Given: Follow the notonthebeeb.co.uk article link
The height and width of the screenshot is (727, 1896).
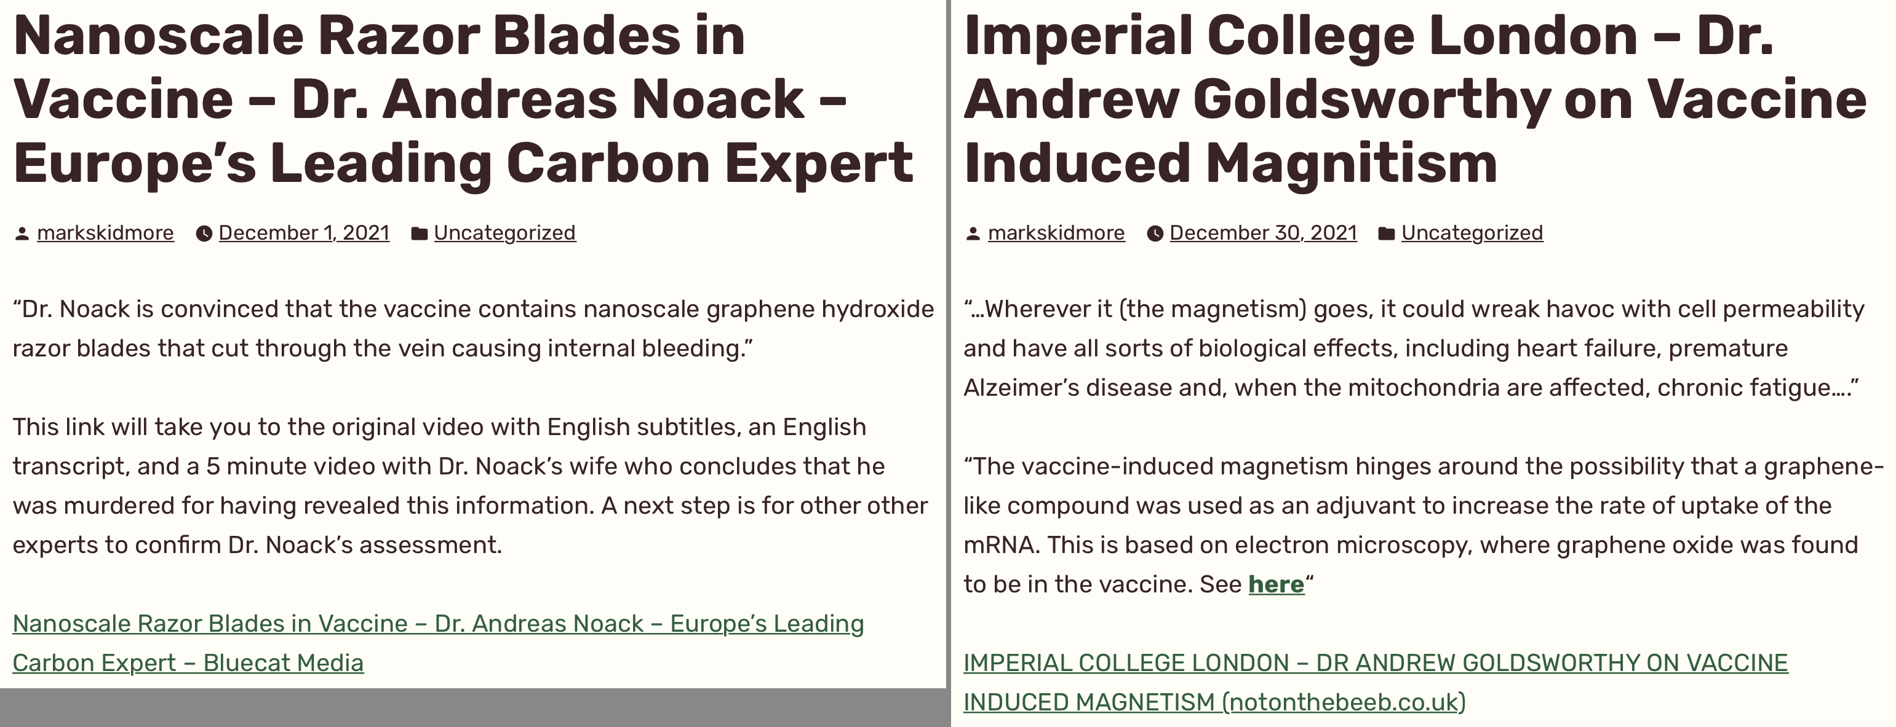Looking at the screenshot, I should click(x=1375, y=663).
